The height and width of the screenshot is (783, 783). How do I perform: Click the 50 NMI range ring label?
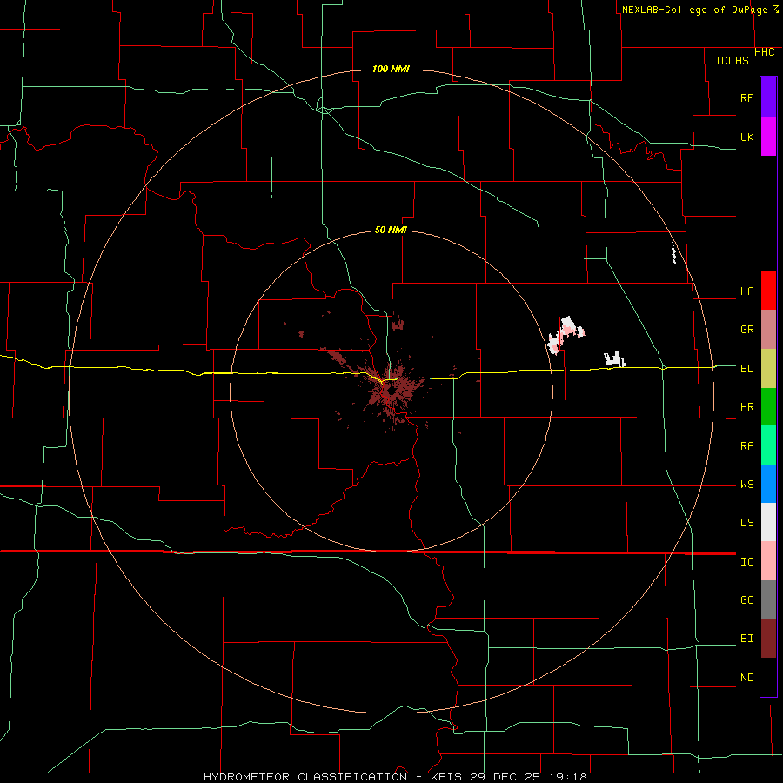point(391,231)
